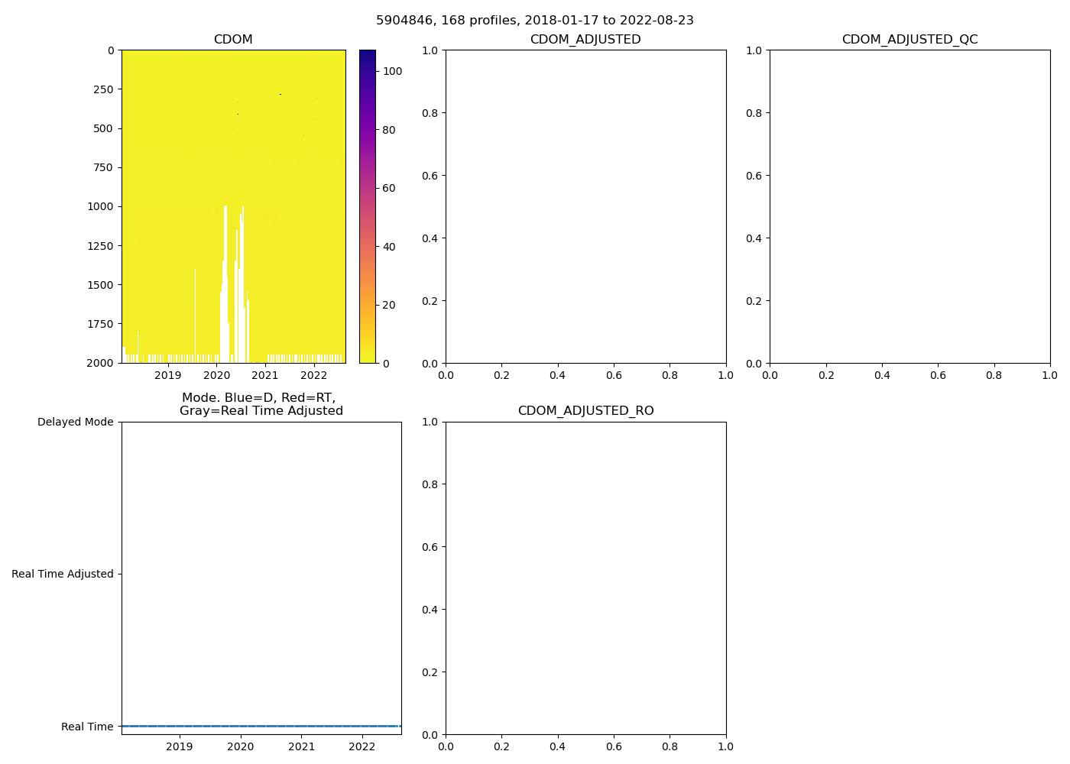The image size is (1070, 764).
Task: Click inside the empty CDOM_ADJUSTED plot area
Action: point(585,206)
